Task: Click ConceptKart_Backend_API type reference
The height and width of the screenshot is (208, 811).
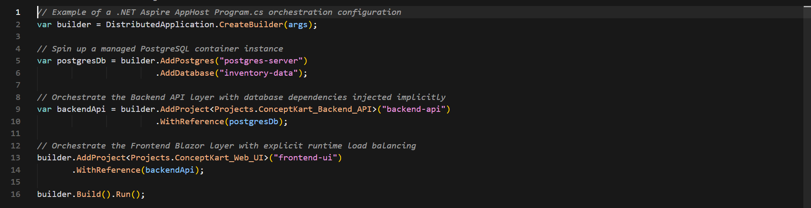Action: (x=315, y=109)
